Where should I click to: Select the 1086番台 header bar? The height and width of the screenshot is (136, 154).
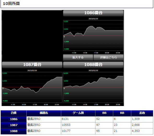click(x=93, y=13)
